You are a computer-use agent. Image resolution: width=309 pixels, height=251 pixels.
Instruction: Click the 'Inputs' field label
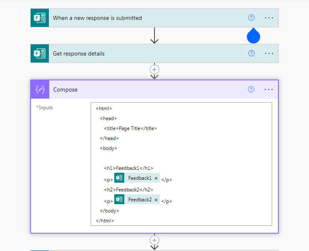pos(46,108)
